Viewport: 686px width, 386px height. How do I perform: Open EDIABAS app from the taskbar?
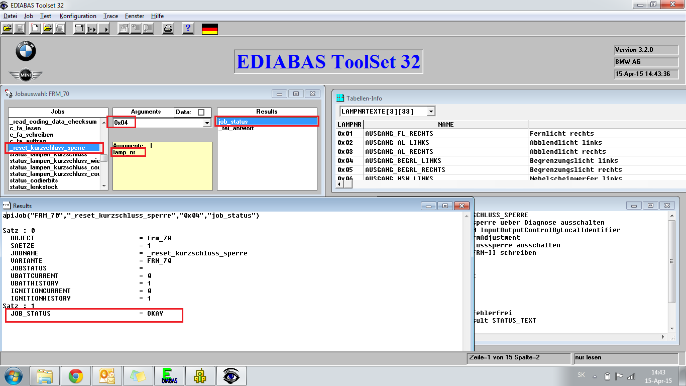(170, 376)
